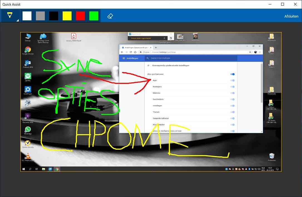The width and height of the screenshot is (302, 197).
Task: Toggle the Apps sync switch
Action: 232,80
